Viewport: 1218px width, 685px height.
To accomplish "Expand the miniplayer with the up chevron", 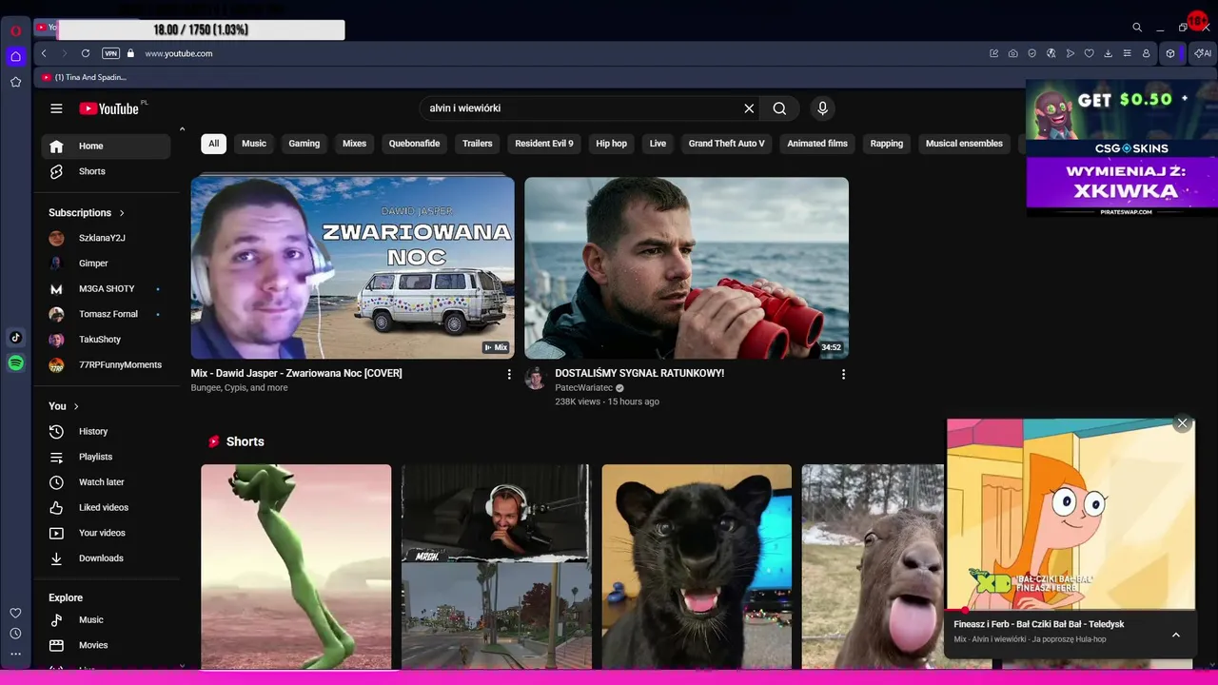I will (1176, 635).
